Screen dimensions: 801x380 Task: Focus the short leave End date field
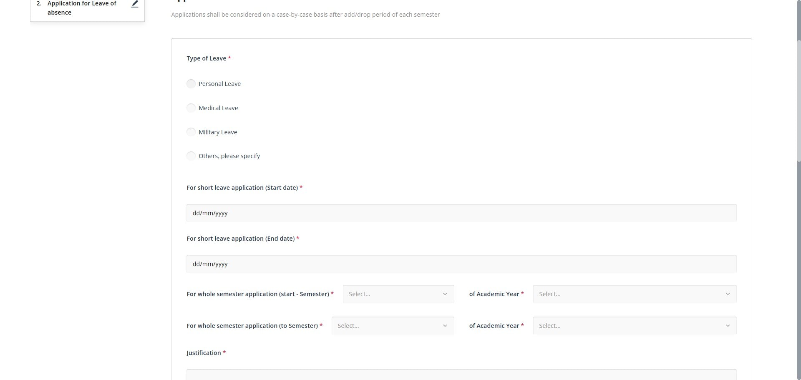coord(461,264)
